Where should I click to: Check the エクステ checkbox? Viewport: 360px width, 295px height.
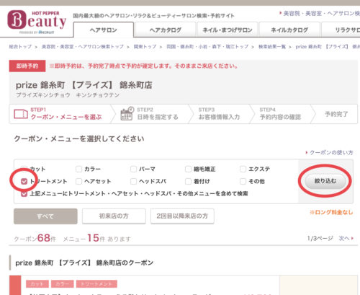[243, 169]
